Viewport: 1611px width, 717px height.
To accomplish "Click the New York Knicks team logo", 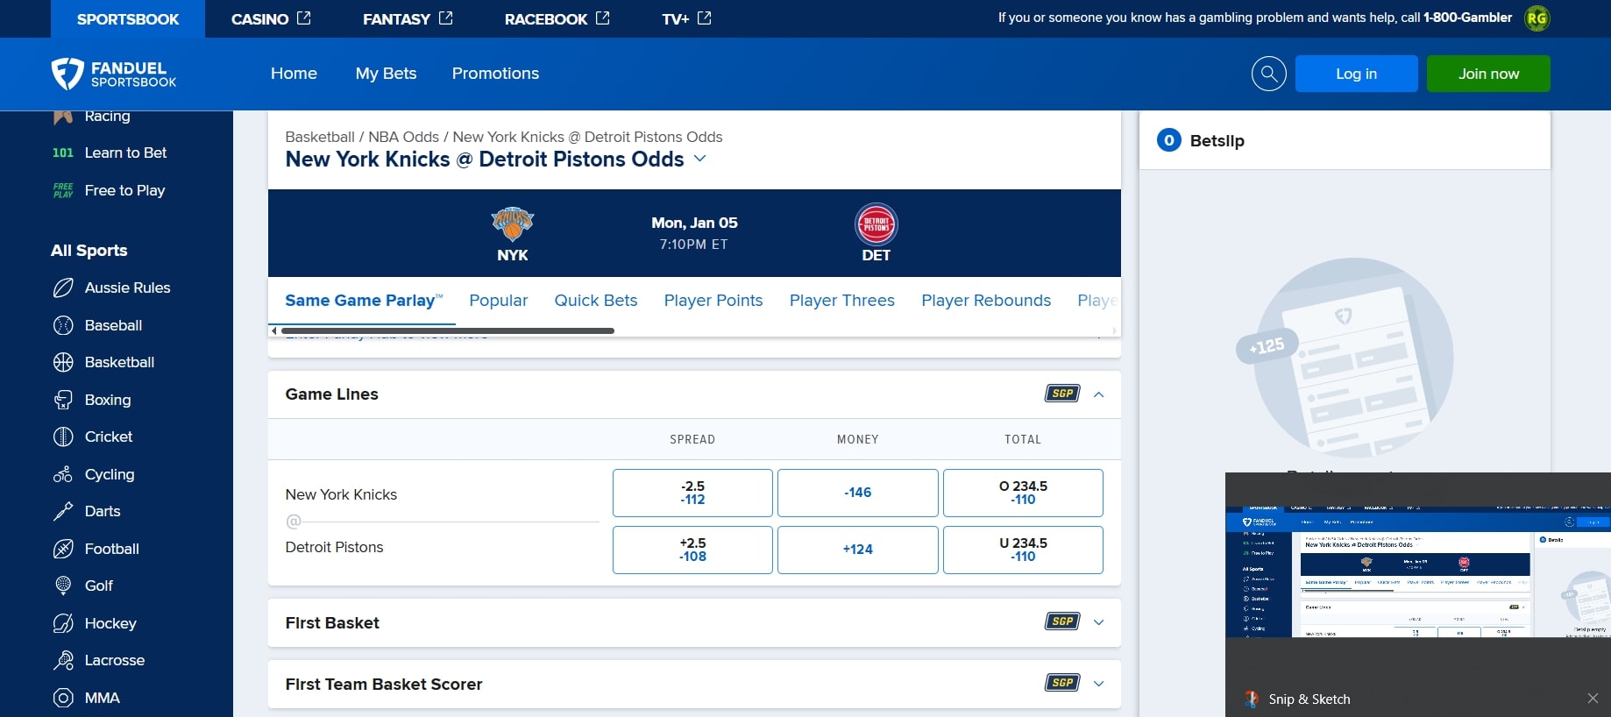I will tap(512, 224).
